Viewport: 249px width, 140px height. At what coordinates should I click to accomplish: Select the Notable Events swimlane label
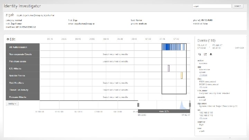[x=23, y=76]
